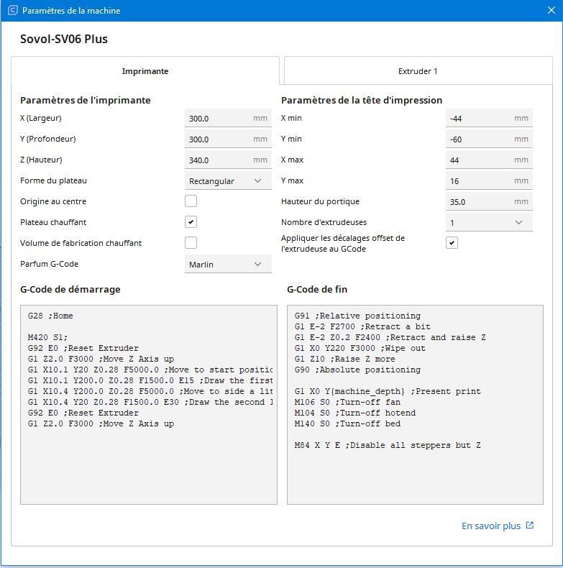
Task: Enable Volume de fabrication chauffant checkbox
Action: (191, 243)
